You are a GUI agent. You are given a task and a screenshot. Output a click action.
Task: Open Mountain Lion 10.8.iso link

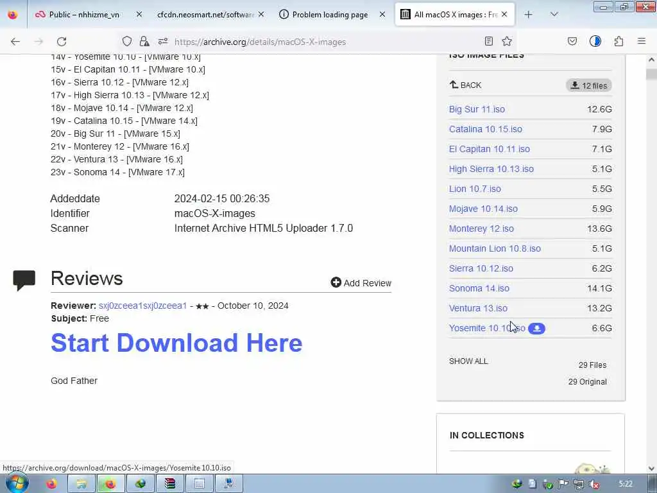[x=495, y=248]
